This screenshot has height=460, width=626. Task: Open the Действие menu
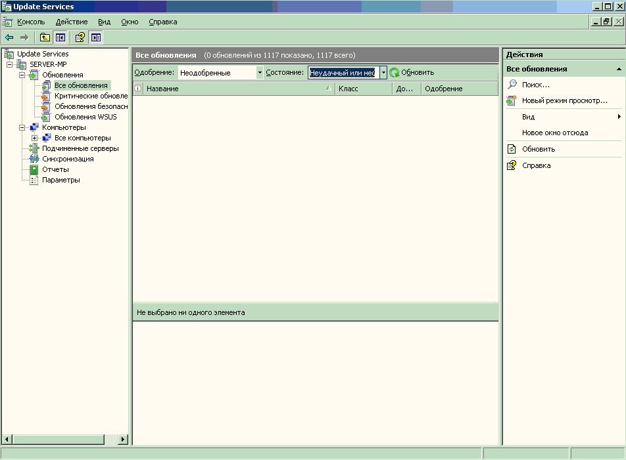pos(72,22)
